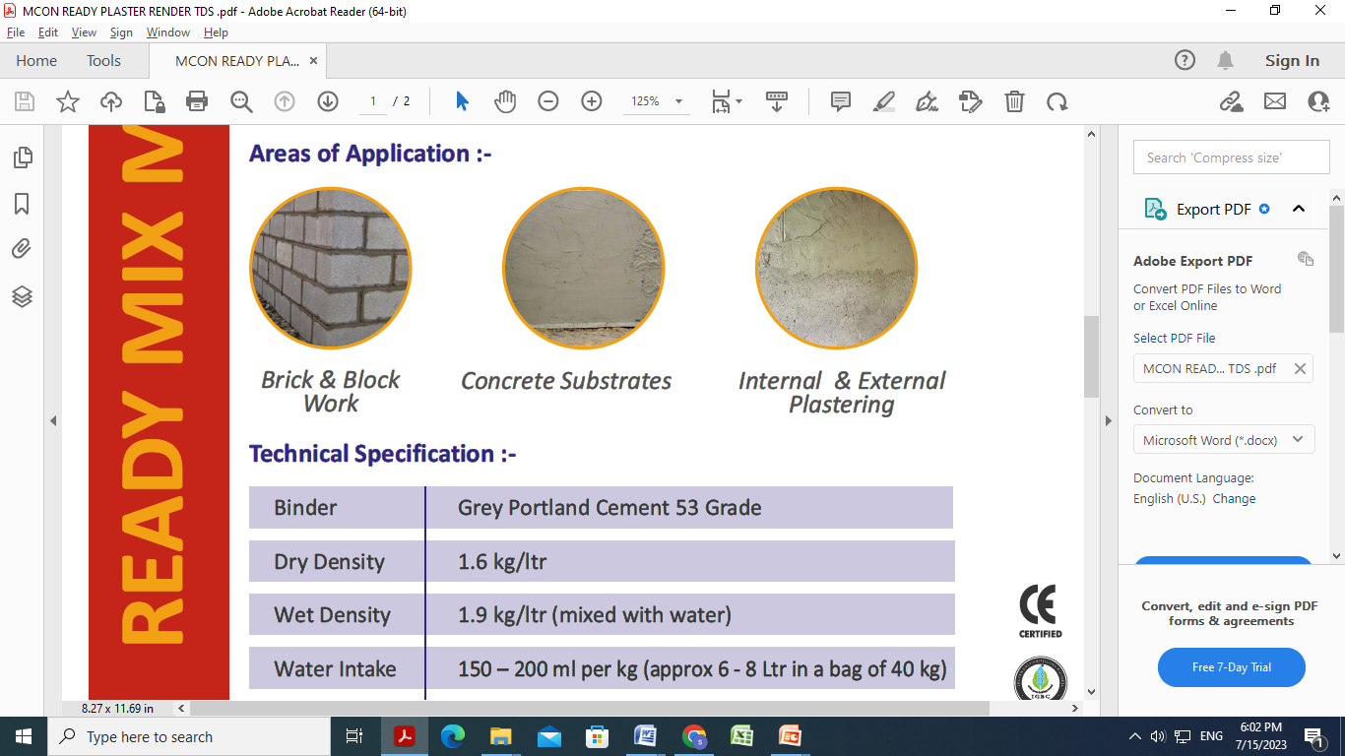Open the Edit menu
This screenshot has width=1345, height=756.
[48, 32]
